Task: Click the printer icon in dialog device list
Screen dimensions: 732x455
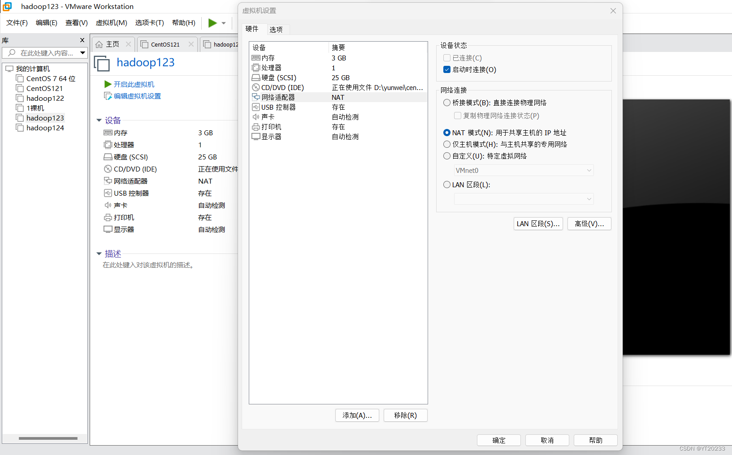Action: tap(256, 127)
